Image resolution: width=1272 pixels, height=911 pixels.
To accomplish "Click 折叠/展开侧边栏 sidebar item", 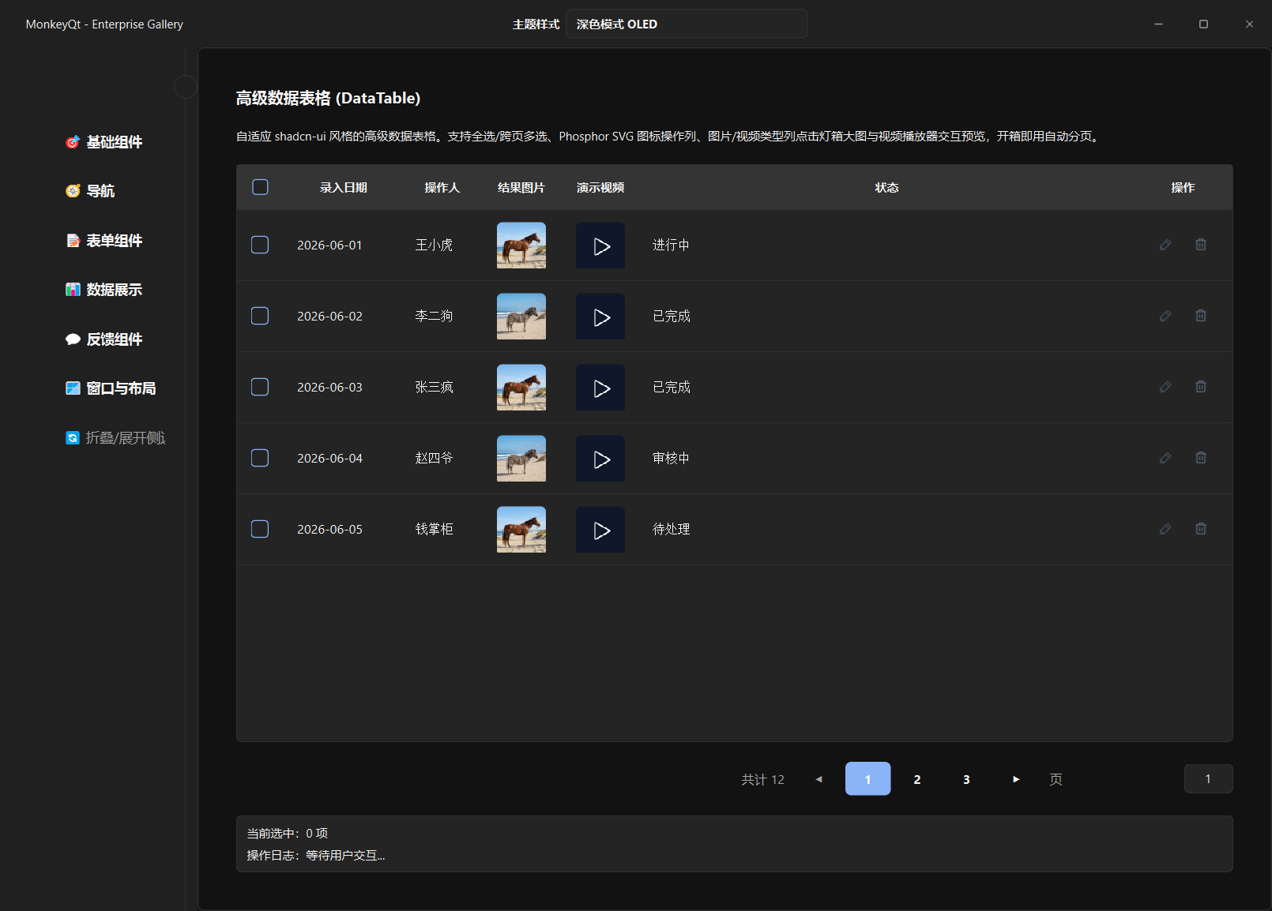I will point(115,438).
